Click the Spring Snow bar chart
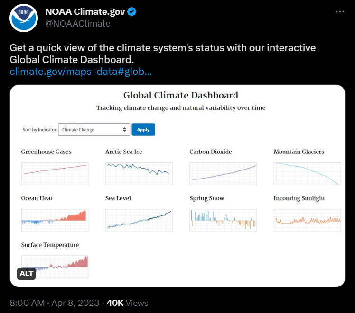Viewport: 355px width, 313px height. coord(223,220)
